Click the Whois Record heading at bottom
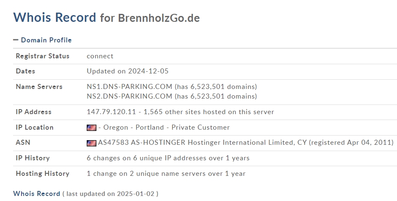This screenshot has width=397, height=201. (x=37, y=194)
